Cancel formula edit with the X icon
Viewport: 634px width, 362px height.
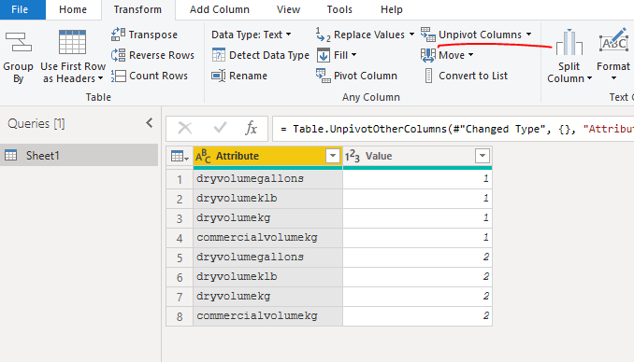tap(185, 129)
